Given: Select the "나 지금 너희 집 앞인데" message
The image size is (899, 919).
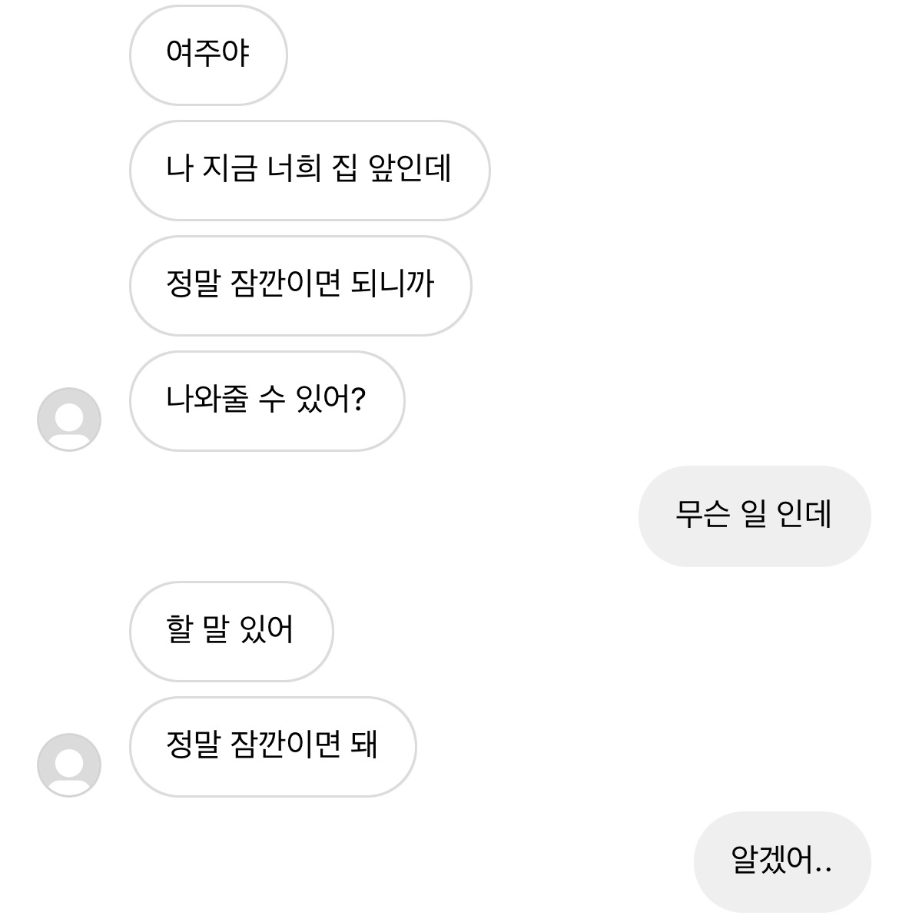Looking at the screenshot, I should (x=309, y=171).
